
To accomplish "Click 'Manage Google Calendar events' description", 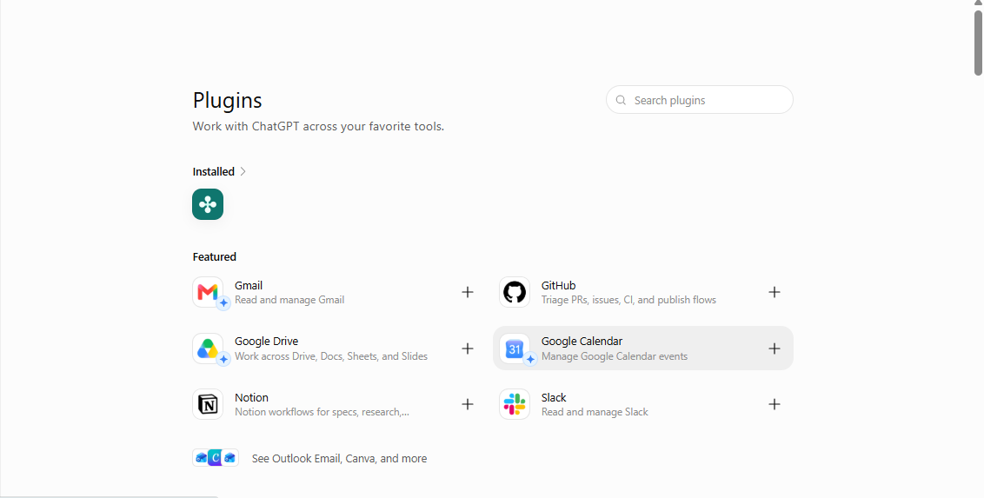I will [x=615, y=356].
